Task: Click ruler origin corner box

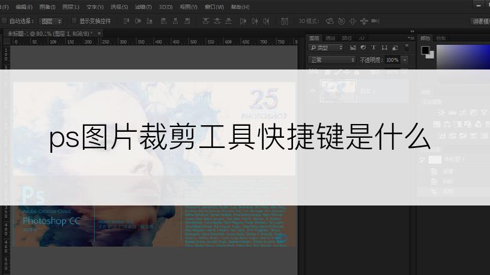Action: pos(7,42)
